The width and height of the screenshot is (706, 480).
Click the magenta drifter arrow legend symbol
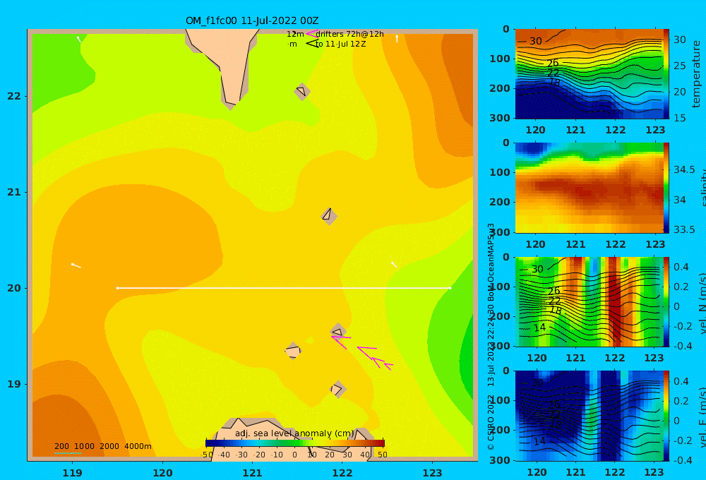tap(311, 33)
